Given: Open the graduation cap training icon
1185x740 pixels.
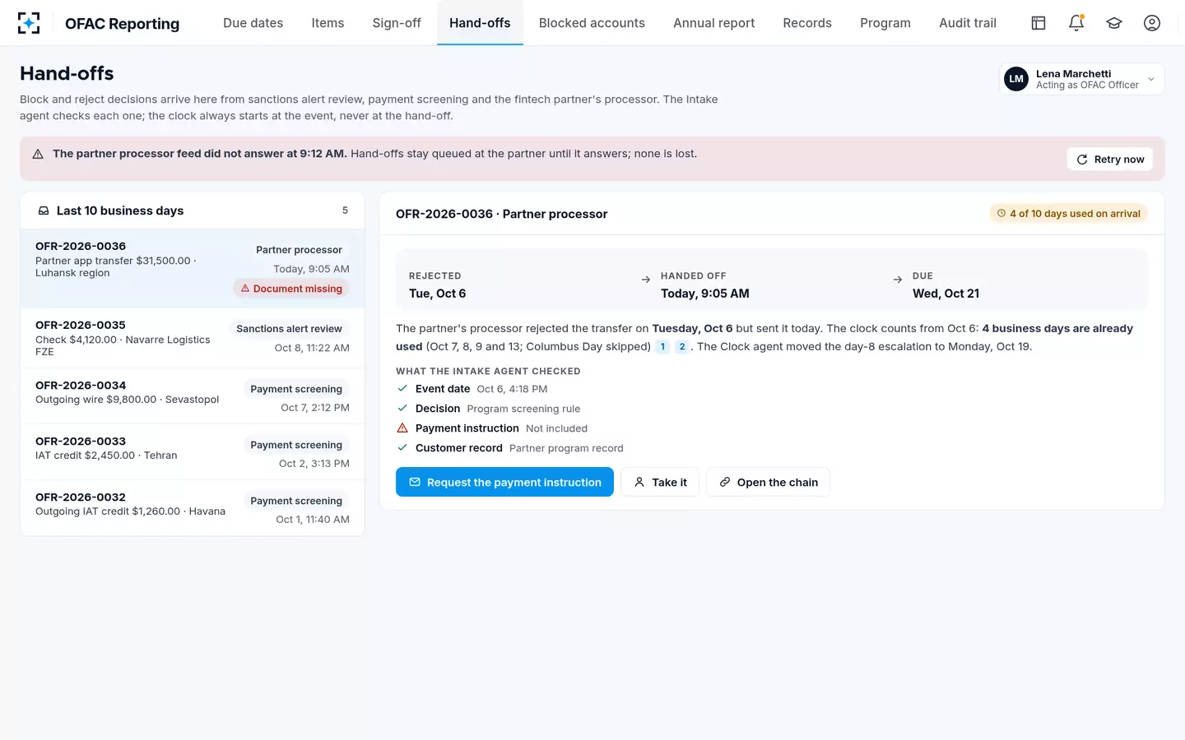Looking at the screenshot, I should pos(1114,23).
